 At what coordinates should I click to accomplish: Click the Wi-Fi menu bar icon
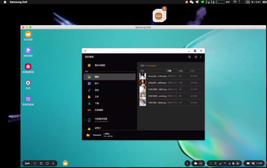coord(235,2)
